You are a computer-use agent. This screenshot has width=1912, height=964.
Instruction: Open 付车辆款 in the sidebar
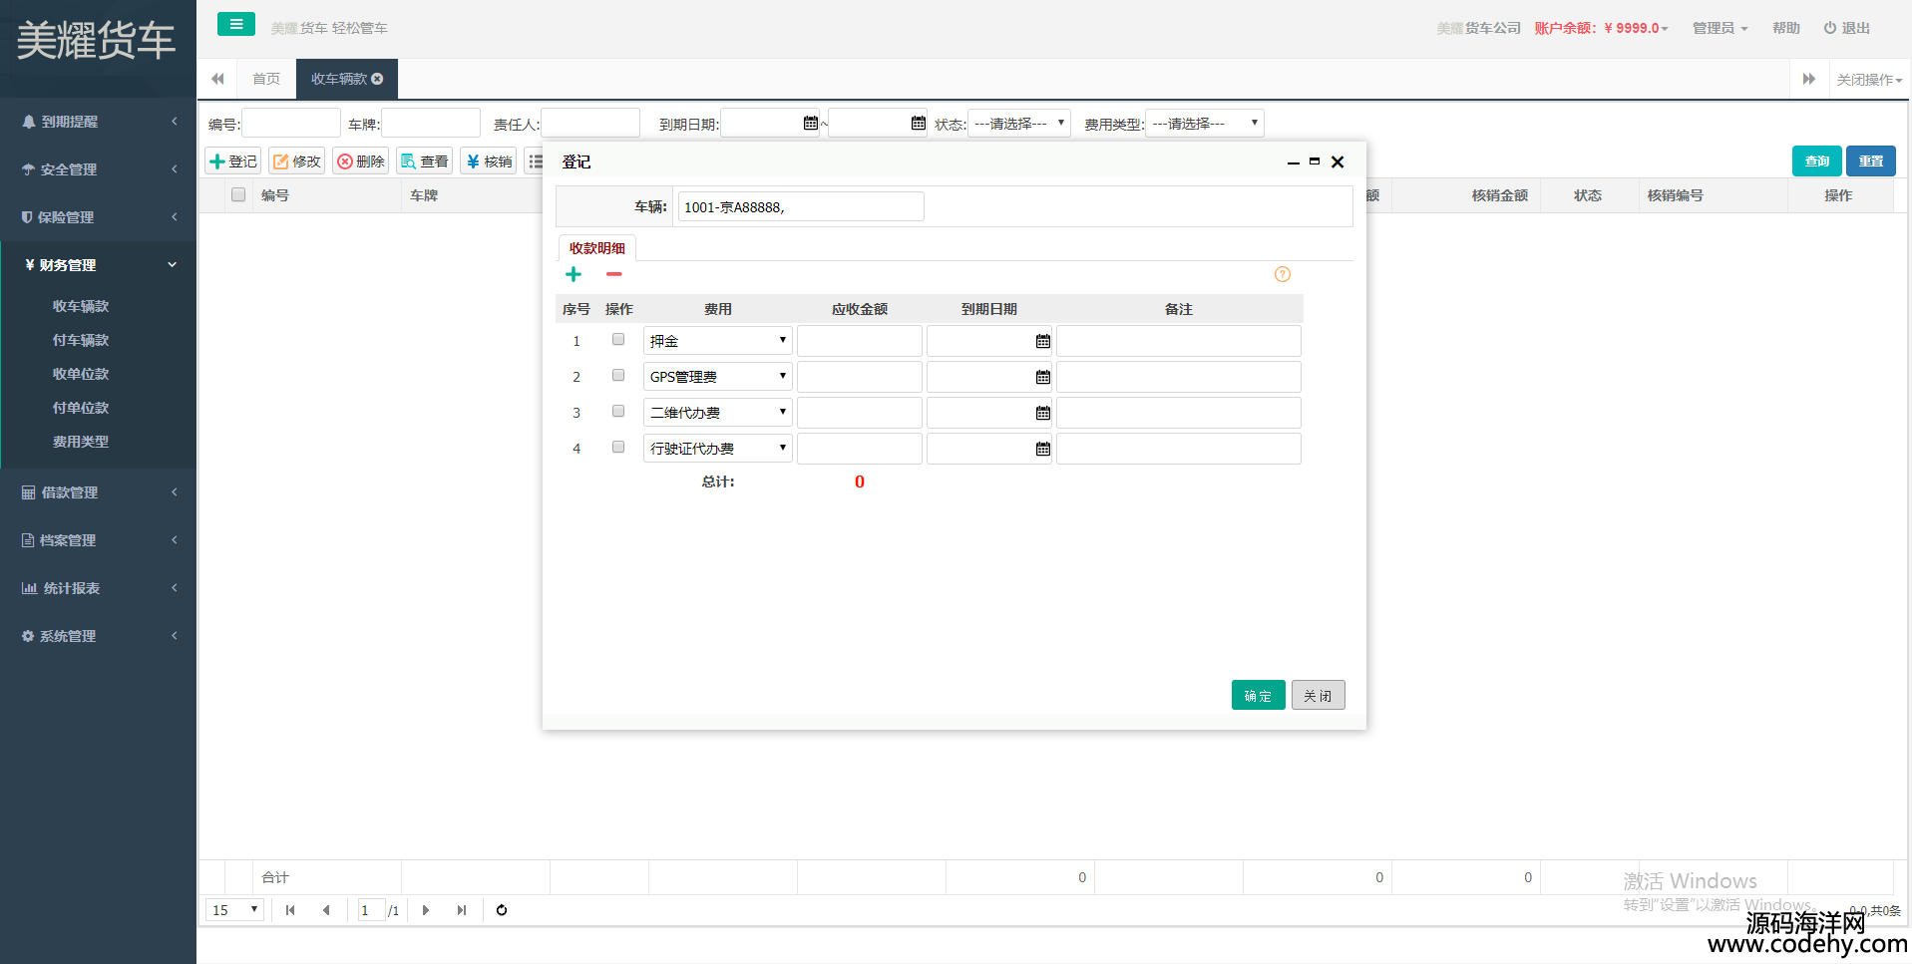(81, 340)
